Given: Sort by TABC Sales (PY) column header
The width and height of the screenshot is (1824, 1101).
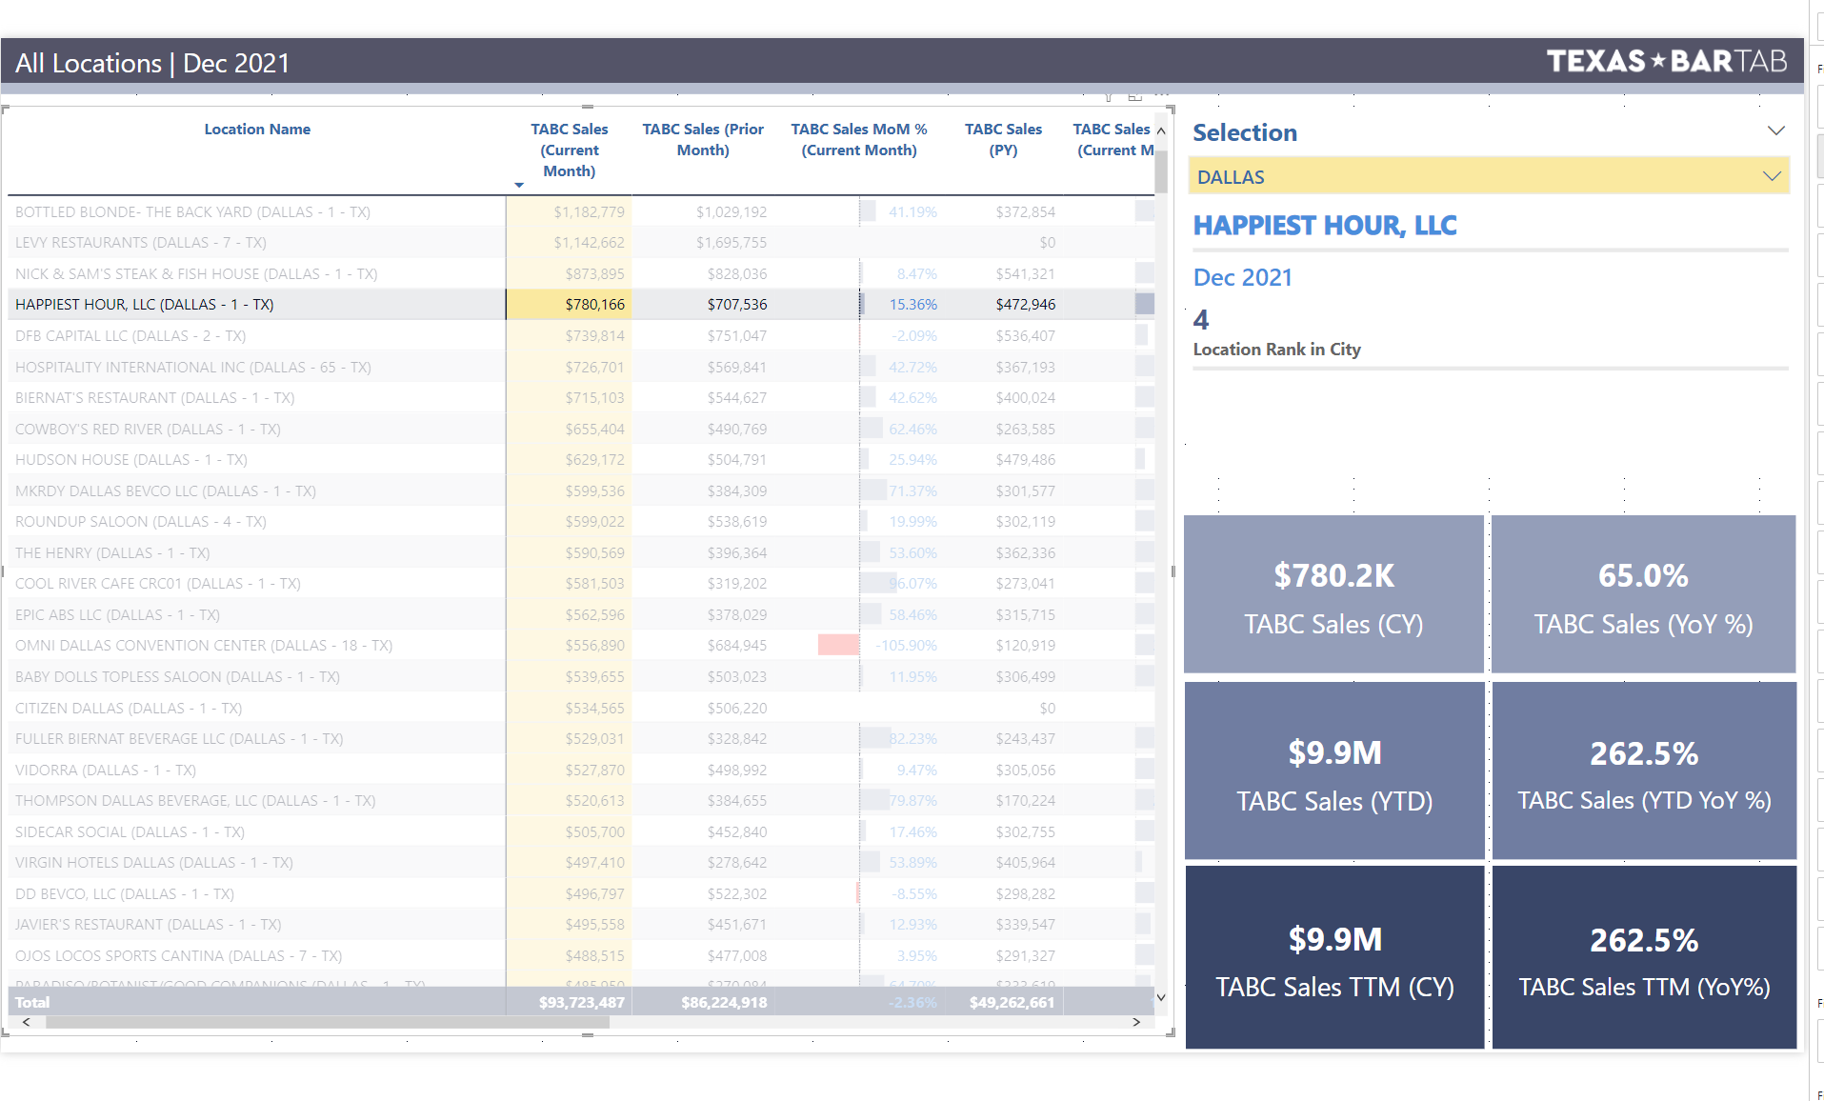Looking at the screenshot, I should pos(1003,139).
